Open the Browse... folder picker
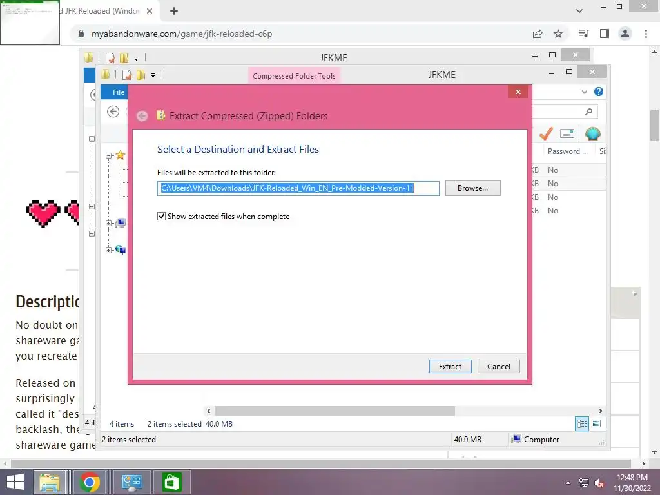 [472, 188]
